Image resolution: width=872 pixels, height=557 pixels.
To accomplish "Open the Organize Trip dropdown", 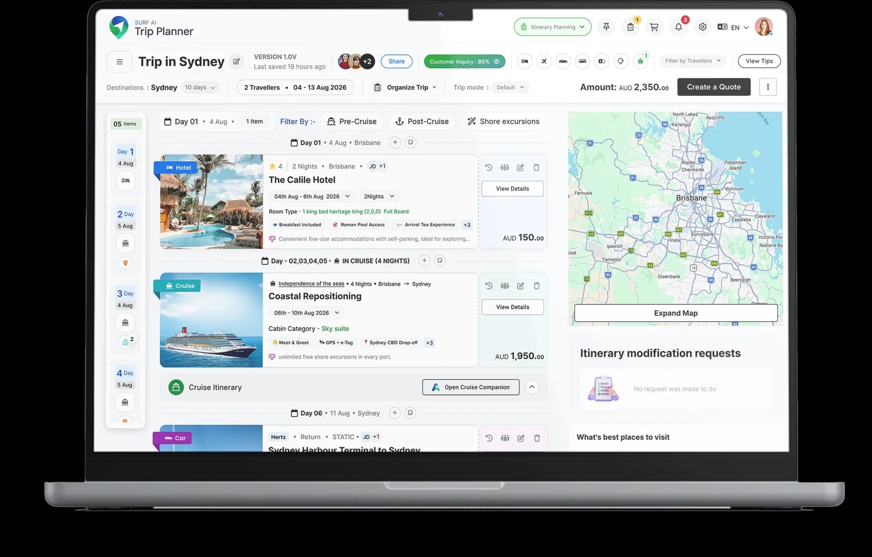I will 405,87.
